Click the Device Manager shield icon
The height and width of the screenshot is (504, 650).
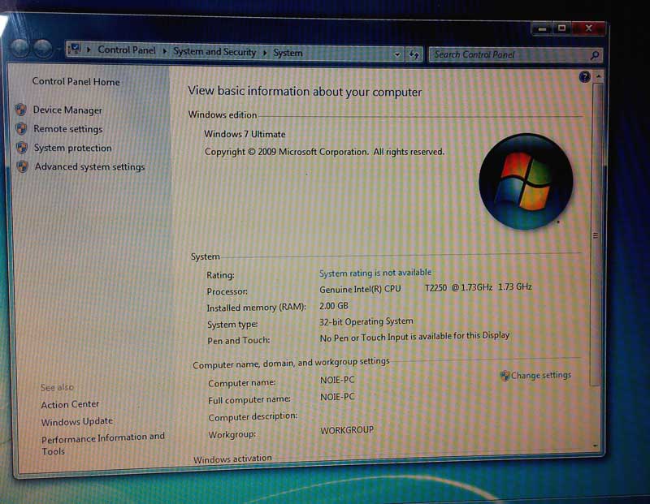tap(21, 110)
